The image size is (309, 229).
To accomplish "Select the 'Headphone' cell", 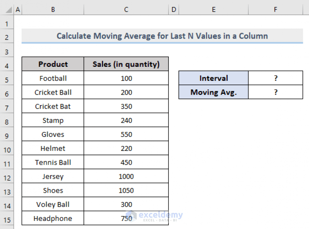I will [x=53, y=218].
